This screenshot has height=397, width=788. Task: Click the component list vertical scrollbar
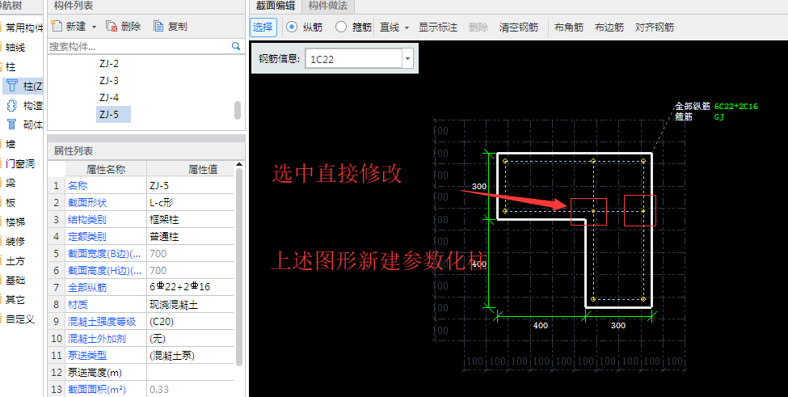tap(237, 110)
